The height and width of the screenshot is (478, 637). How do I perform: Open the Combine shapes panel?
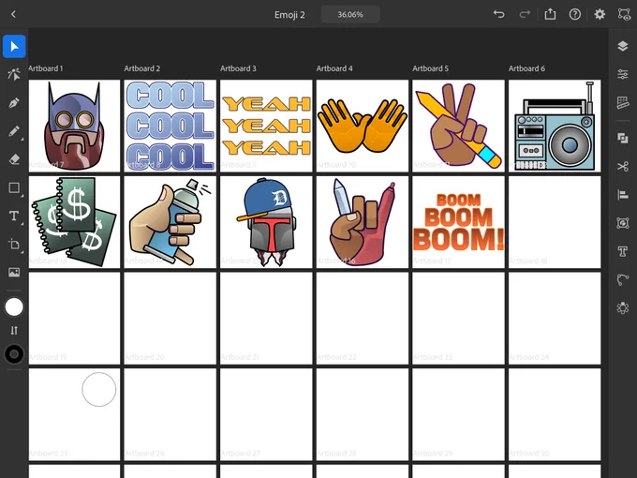pyautogui.click(x=623, y=138)
